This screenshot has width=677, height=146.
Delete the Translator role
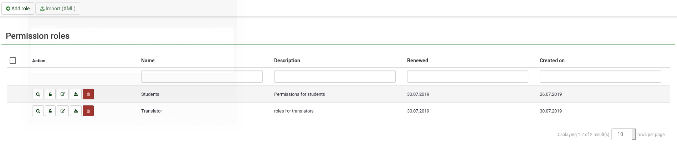[x=88, y=111]
